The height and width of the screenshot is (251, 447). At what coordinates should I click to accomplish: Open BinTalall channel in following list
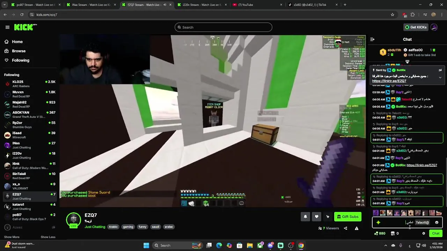pyautogui.click(x=30, y=176)
